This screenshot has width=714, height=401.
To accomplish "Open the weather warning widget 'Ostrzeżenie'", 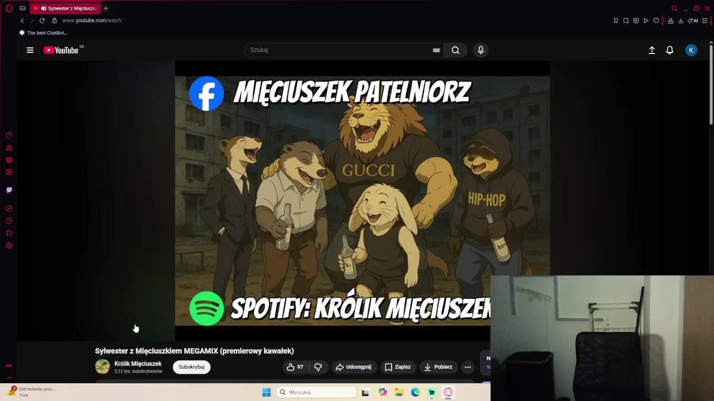I will (31, 392).
